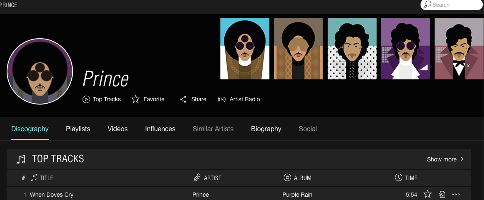The image size is (484, 200).
Task: Expand Top Tracks with Show more
Action: pos(445,159)
